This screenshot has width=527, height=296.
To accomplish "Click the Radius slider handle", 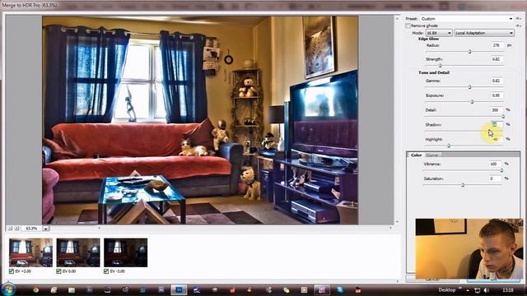I will pos(469,52).
